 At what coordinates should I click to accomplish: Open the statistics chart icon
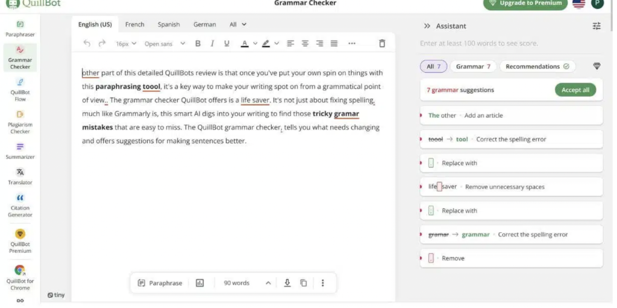point(200,283)
